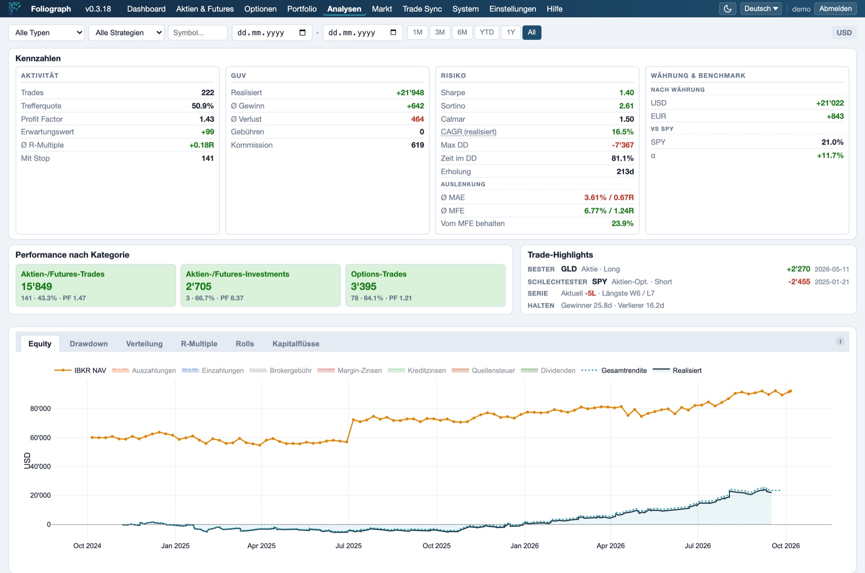Click the Abmelden button
Screen dimensions: 865x573
[835, 9]
